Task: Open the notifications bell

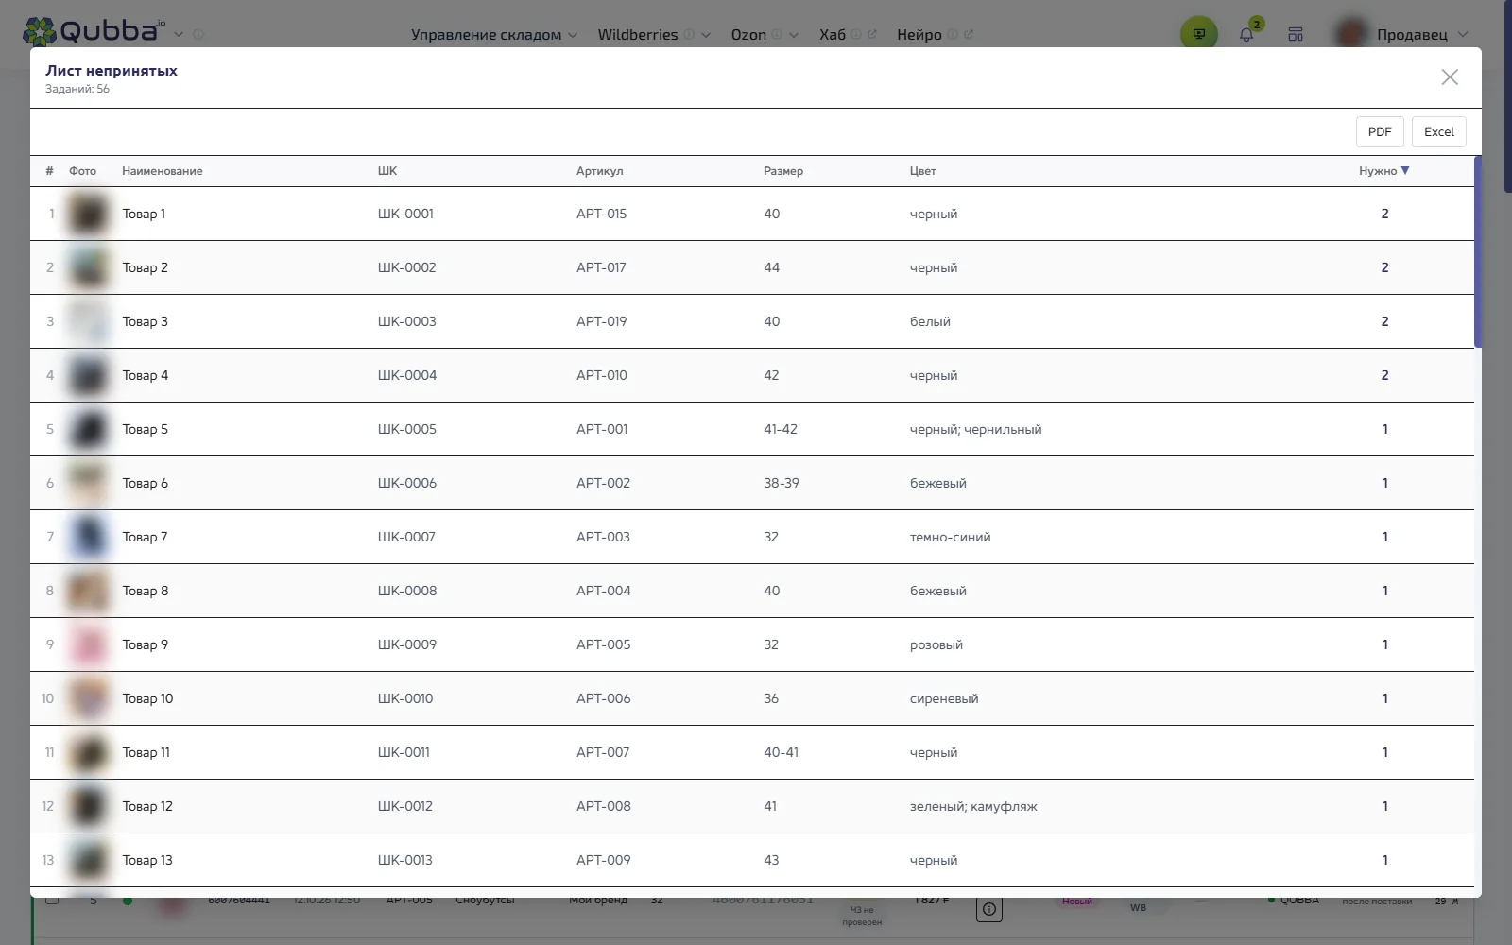Action: tap(1247, 34)
